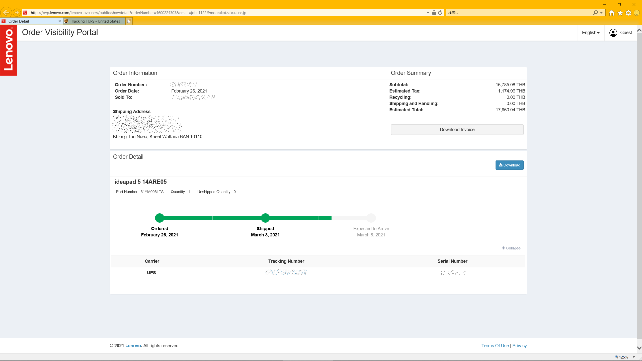Viewport: 642px width, 361px height.
Task: Open the Privacy link
Action: (519, 345)
